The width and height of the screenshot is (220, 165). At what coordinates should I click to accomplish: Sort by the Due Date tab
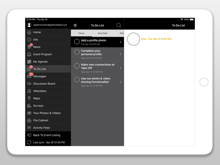pos(102,33)
